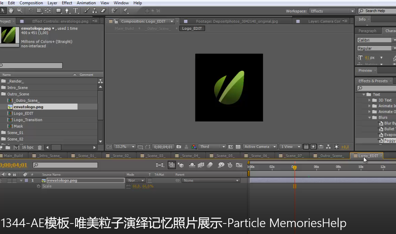Image resolution: width=396 pixels, height=234 pixels.
Task: Open the Effect menu
Action: pyautogui.click(x=67, y=3)
